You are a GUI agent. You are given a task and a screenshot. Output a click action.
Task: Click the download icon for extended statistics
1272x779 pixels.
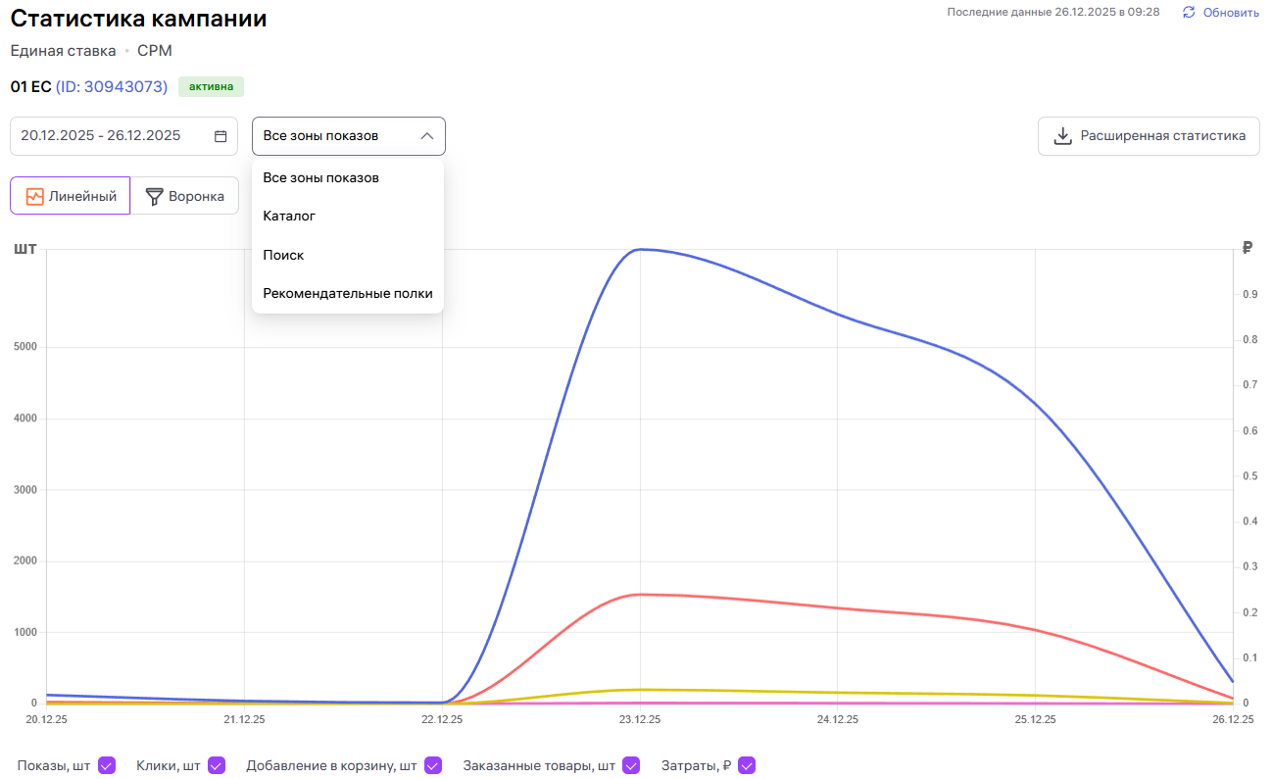[x=1062, y=136]
